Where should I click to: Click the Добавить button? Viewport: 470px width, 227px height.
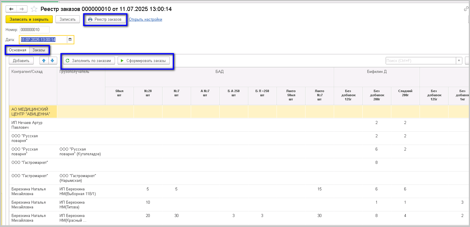pos(21,61)
